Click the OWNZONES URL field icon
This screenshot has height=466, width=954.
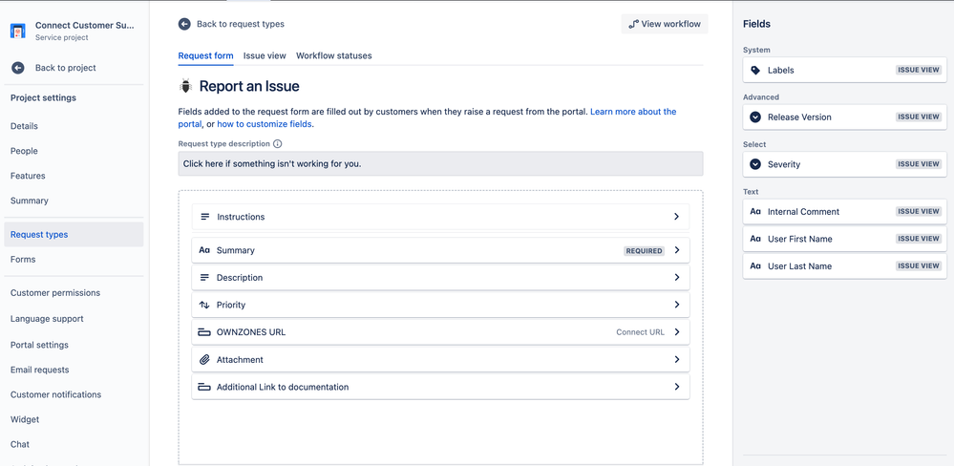click(204, 332)
